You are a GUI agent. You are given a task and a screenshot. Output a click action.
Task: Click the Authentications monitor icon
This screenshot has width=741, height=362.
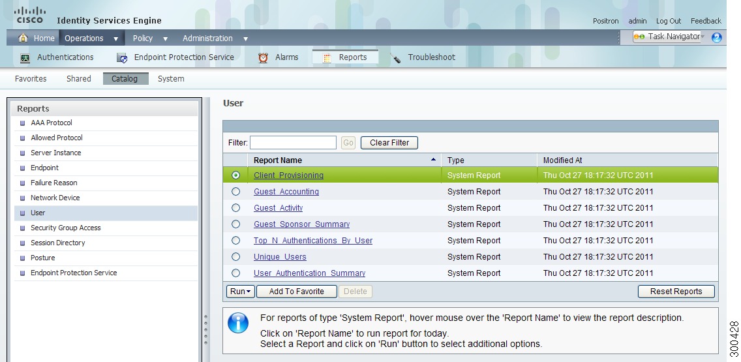(x=25, y=58)
